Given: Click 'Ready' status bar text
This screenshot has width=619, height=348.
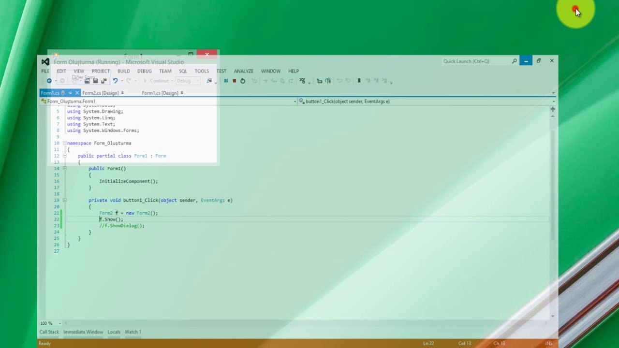Looking at the screenshot, I should (44, 344).
